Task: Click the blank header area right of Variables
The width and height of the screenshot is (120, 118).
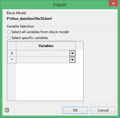Action: tap(79, 46)
